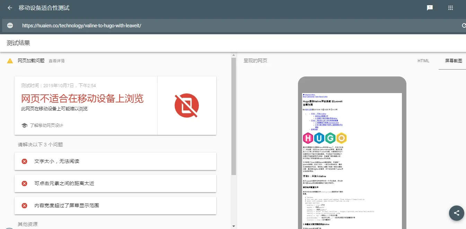The image size is (466, 229).
Task: Click the 其他资源 heading
Action: pos(28,224)
